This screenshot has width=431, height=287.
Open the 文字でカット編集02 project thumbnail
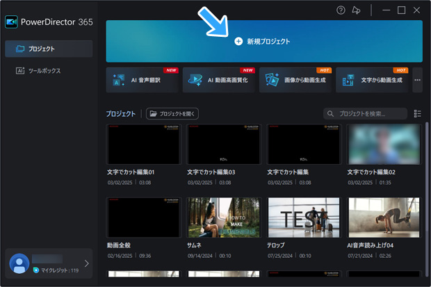(384, 145)
